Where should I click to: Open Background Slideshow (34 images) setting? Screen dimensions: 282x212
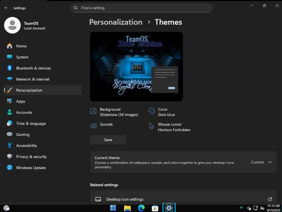coord(114,112)
